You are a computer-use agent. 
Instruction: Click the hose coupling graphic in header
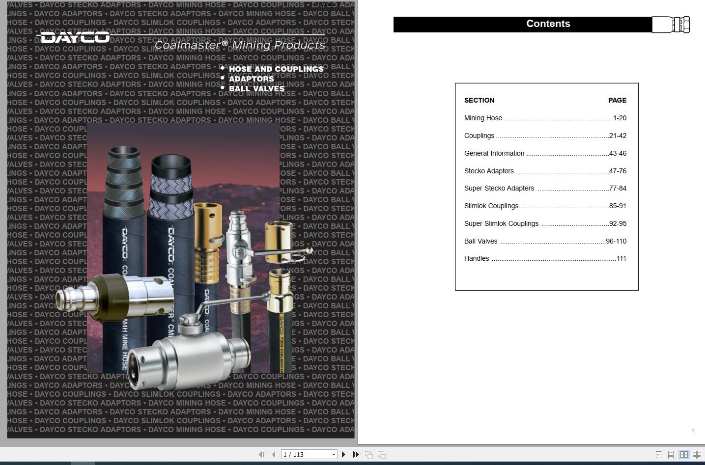tap(671, 25)
